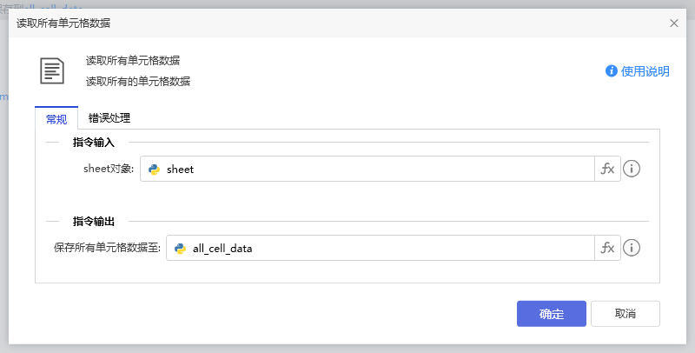Click the all_cell_data output field
This screenshot has height=353, width=695.
(x=387, y=249)
